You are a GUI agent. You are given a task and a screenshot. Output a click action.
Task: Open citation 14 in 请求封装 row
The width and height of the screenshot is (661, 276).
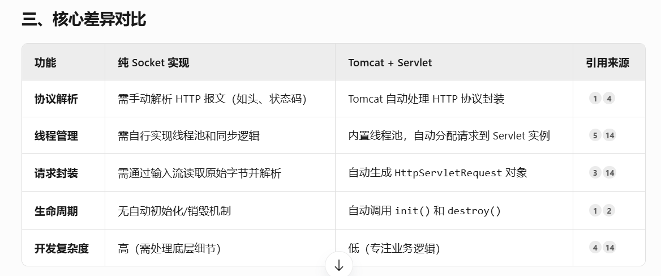tap(610, 173)
